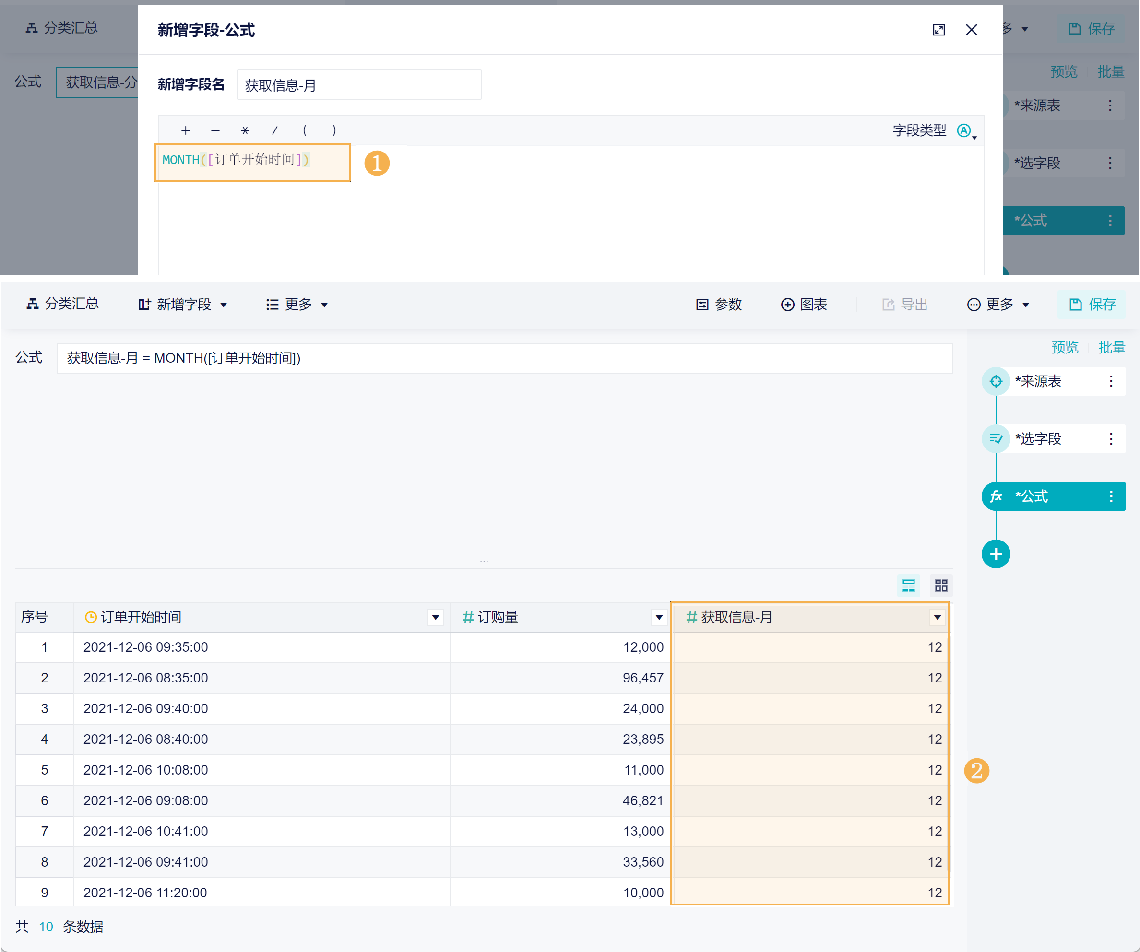Switch to grid view of the data table
This screenshot has width=1140, height=952.
pos(941,586)
